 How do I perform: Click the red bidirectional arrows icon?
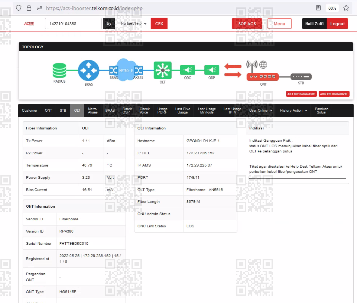[233, 70]
